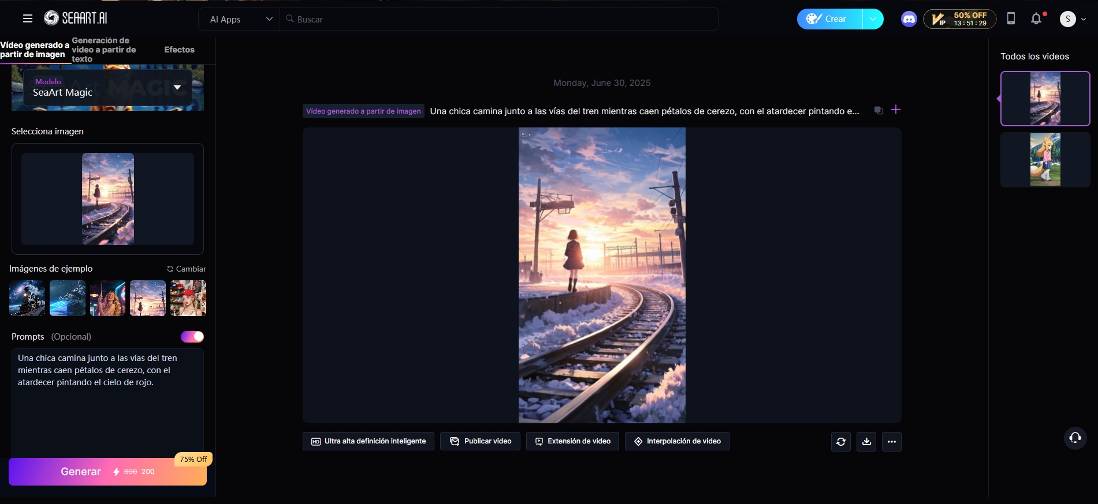Open the hamburger menu
Screen dimensions: 1098x504
tap(27, 18)
